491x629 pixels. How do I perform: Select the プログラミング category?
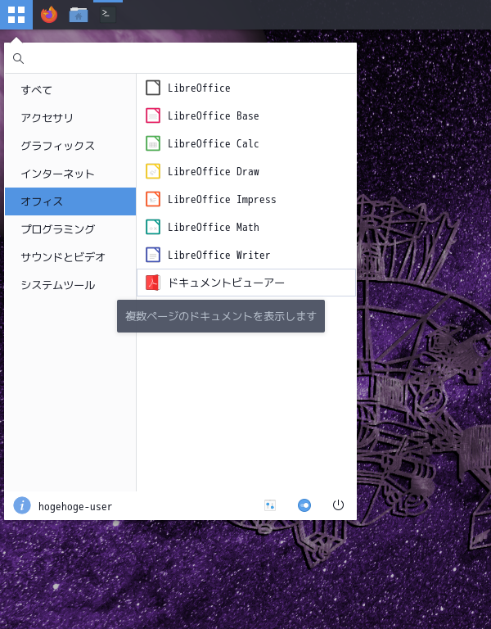point(70,229)
